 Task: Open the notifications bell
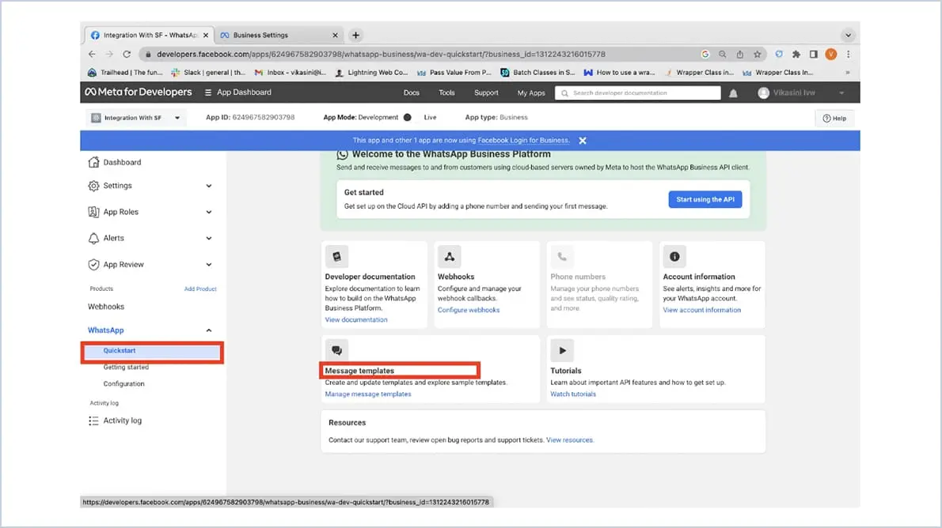(733, 93)
